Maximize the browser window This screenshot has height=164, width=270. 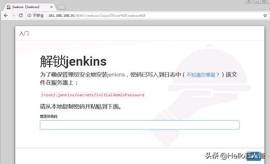pos(264,2)
